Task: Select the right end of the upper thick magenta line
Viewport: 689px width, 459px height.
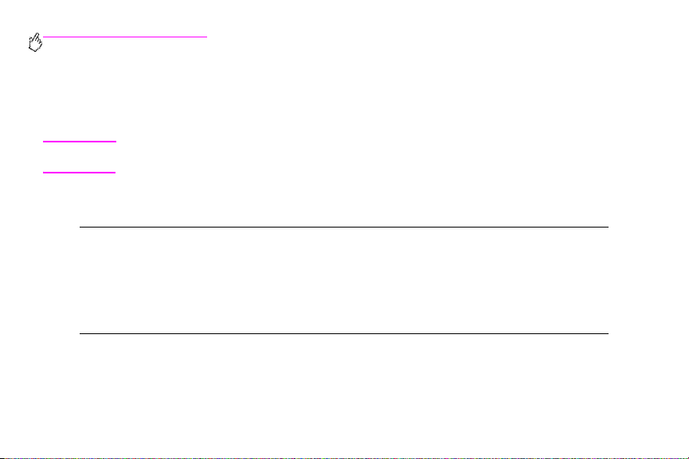Action: coord(115,142)
